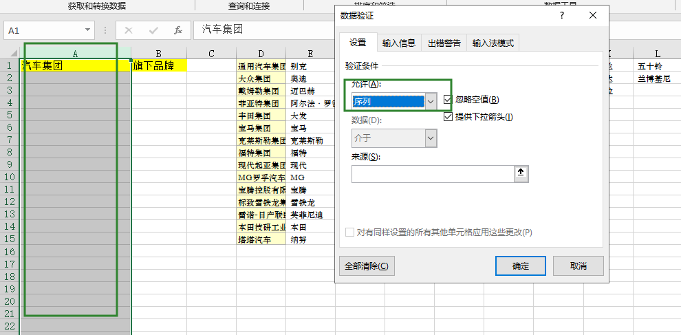Screen dimensions: 681x335
Task: Select column D header
Action: coord(261,54)
